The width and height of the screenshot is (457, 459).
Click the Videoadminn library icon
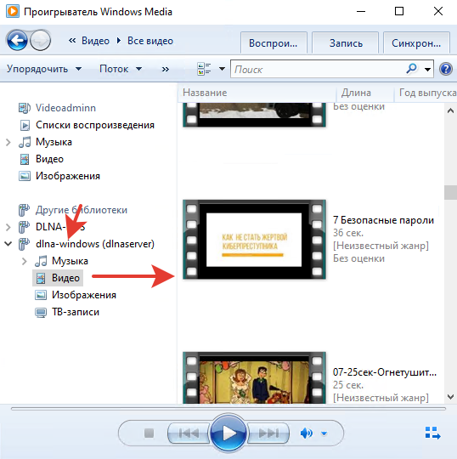(x=25, y=108)
